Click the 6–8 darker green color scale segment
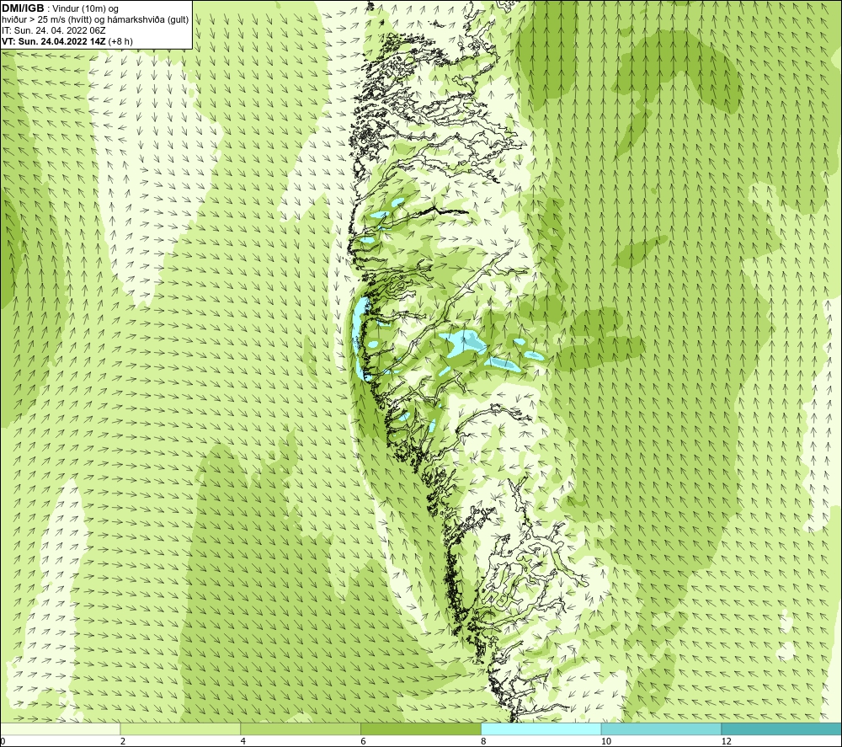 421,728
